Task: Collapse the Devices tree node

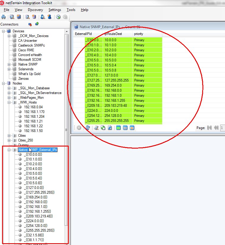Action: (x=4, y=31)
